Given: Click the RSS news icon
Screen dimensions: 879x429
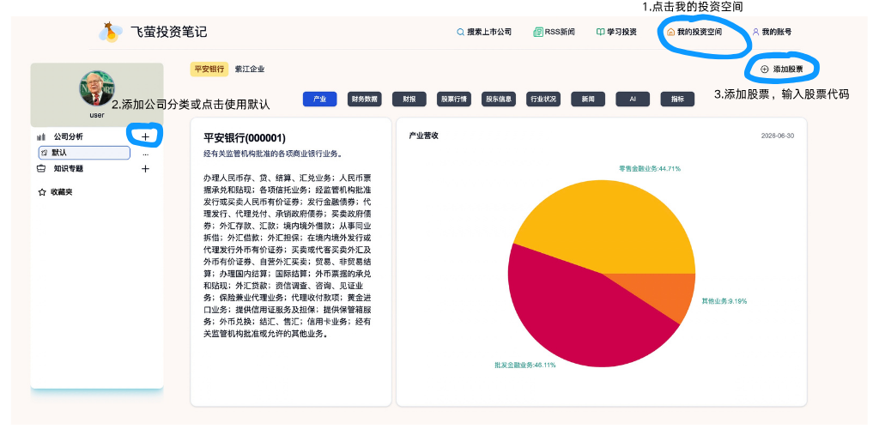Looking at the screenshot, I should click(x=538, y=32).
